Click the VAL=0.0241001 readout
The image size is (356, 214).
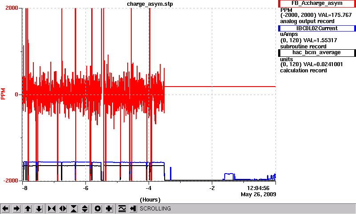click(323, 64)
